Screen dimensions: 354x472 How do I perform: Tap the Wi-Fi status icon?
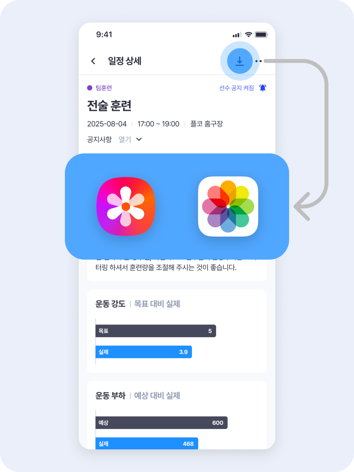(x=248, y=35)
